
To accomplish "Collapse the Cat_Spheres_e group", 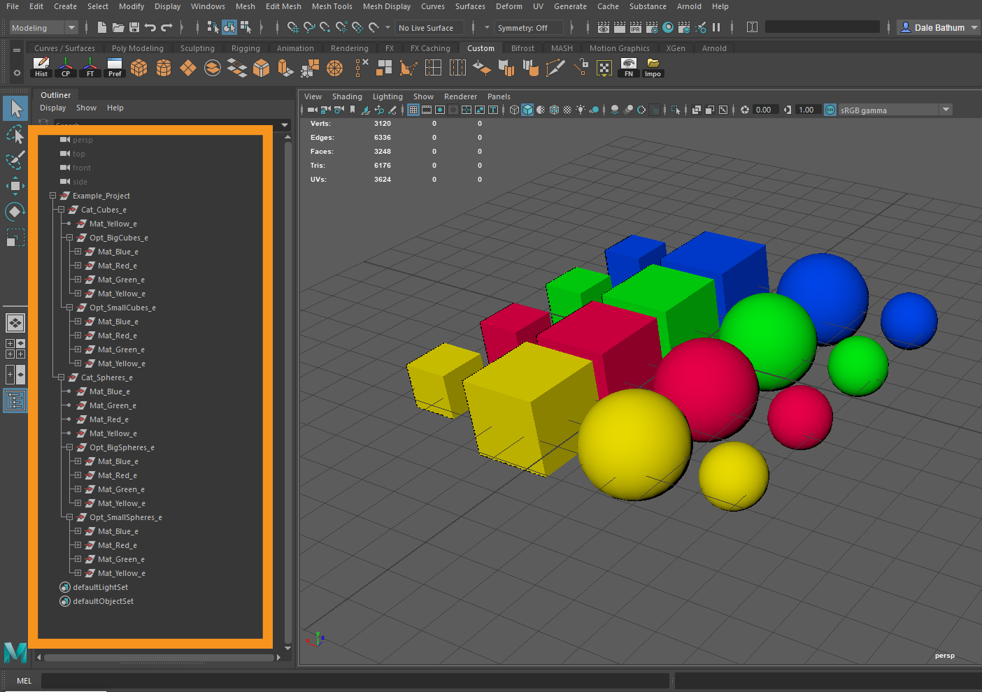I will tap(61, 377).
